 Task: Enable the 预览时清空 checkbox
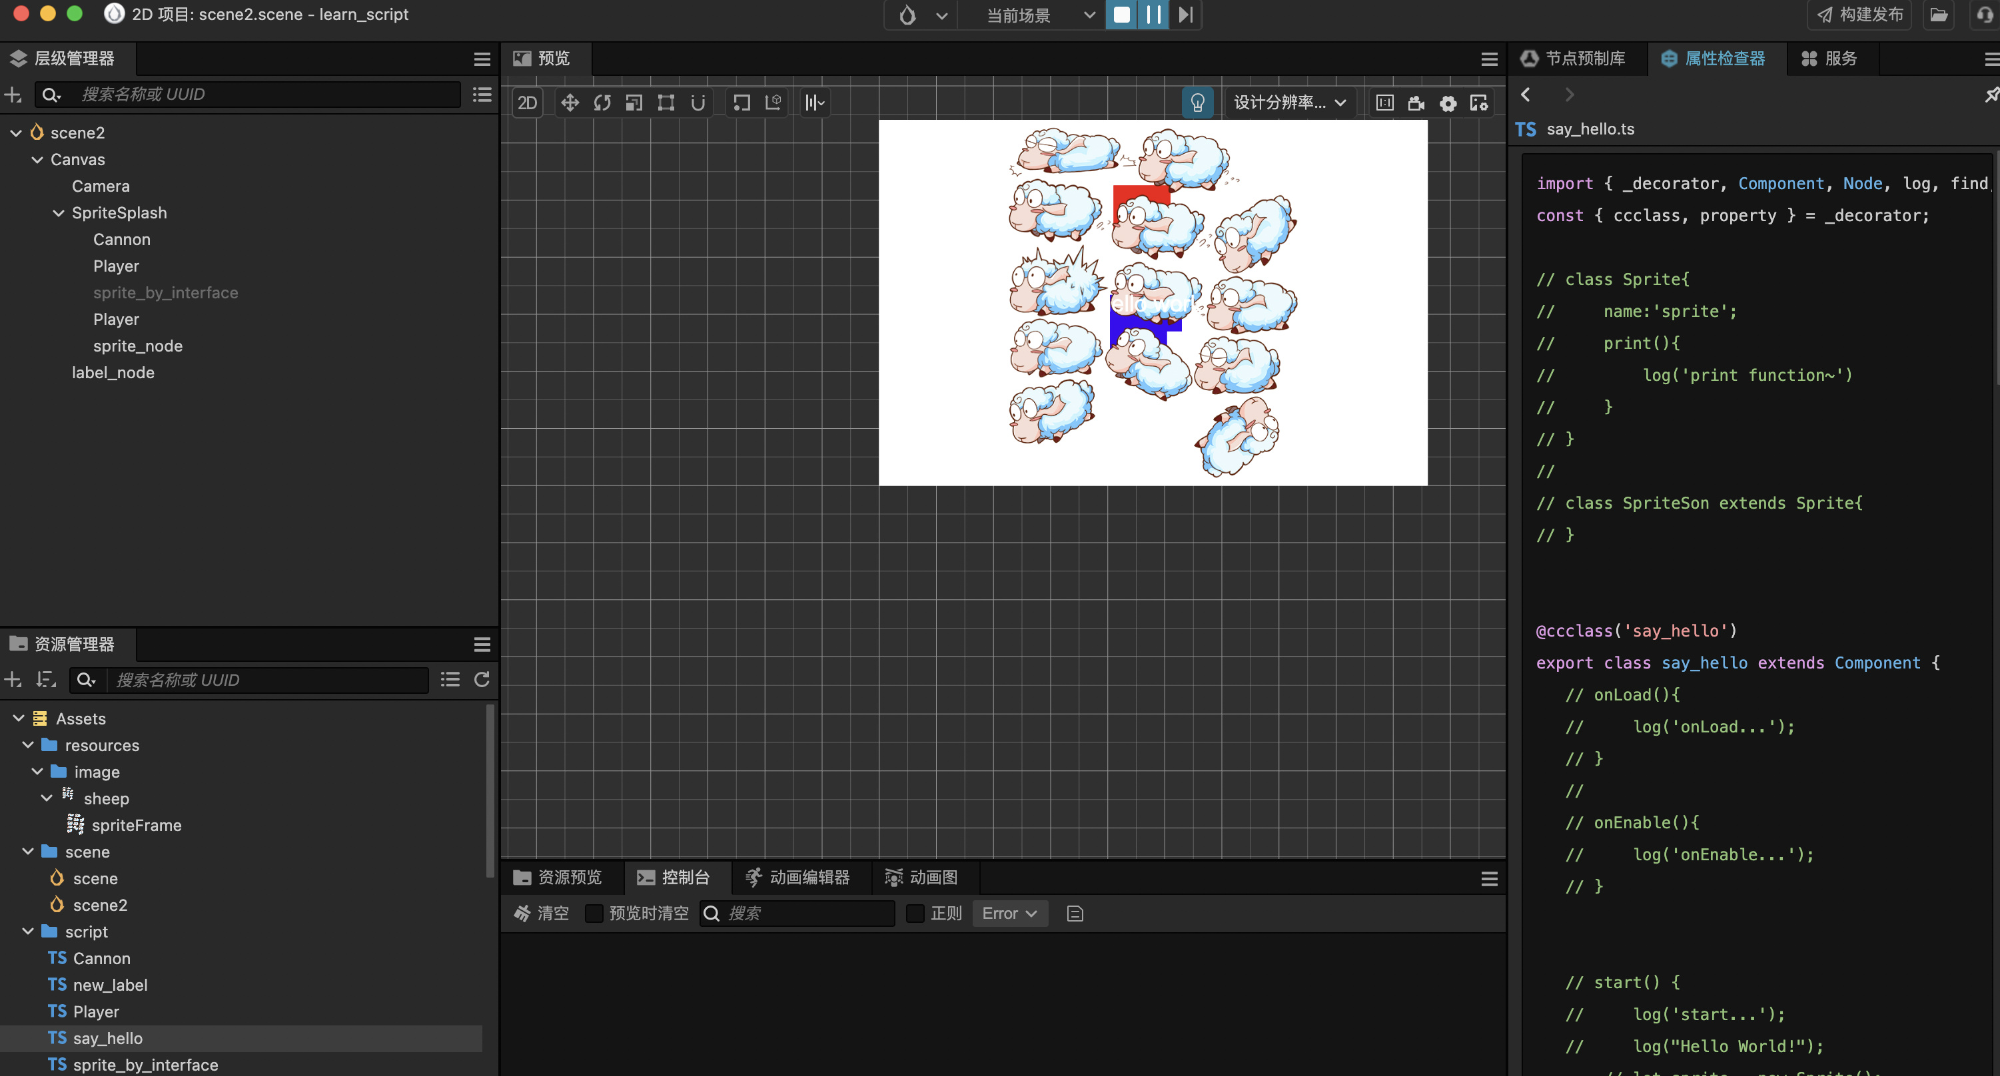point(594,913)
